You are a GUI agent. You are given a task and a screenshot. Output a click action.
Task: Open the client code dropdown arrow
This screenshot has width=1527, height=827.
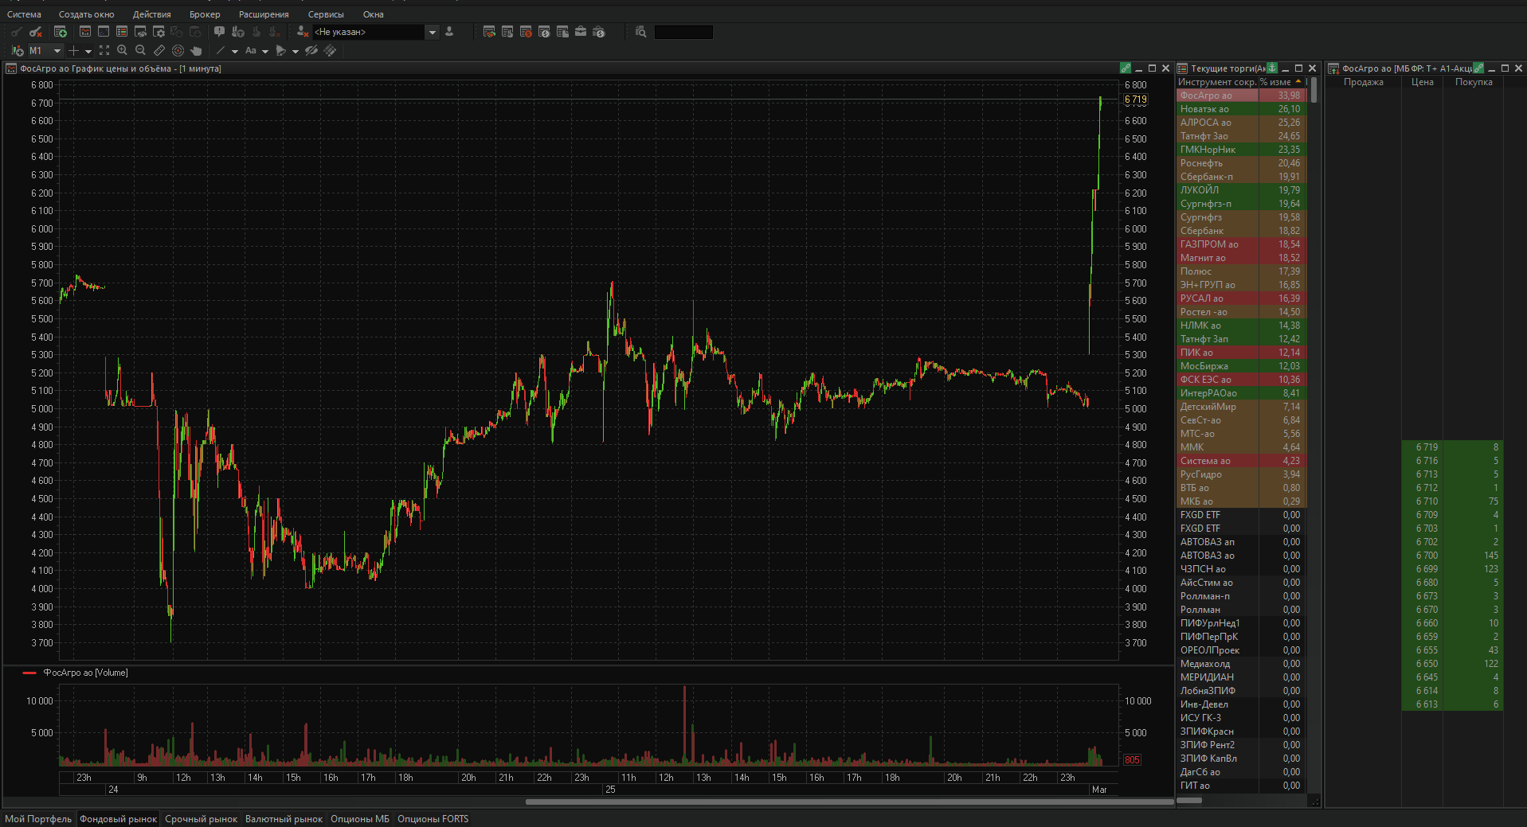[x=433, y=32]
